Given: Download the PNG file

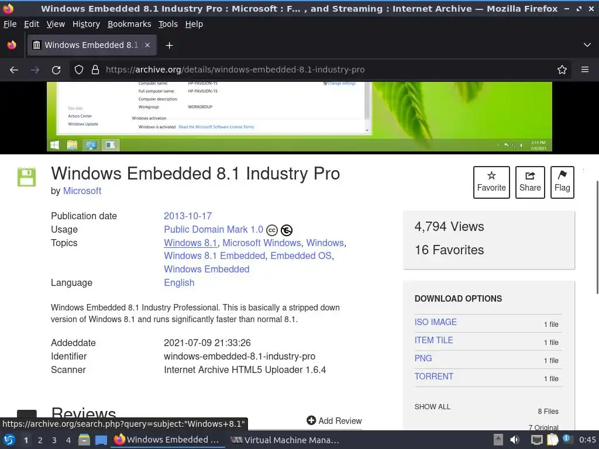Looking at the screenshot, I should tap(424, 358).
